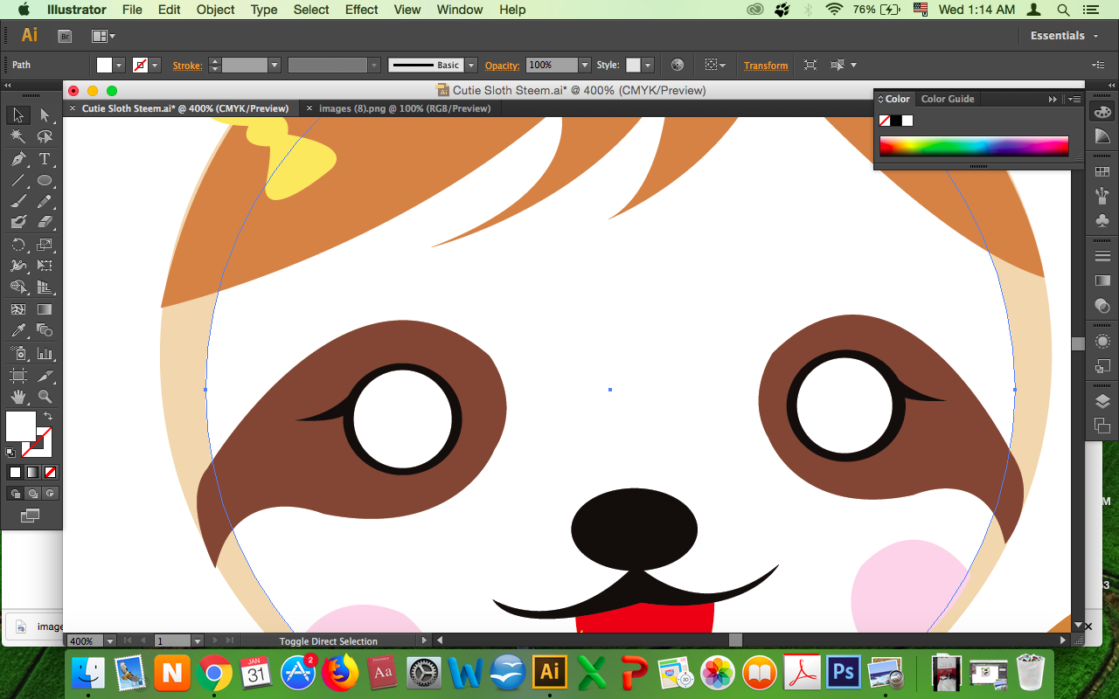The width and height of the screenshot is (1119, 699).
Task: Open the Select menu
Action: tap(311, 10)
